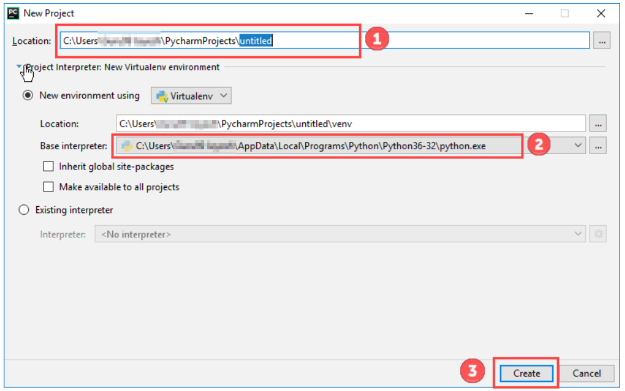Viewport: 625px width, 391px height.
Task: Click the virtualenv Location field ending in venv
Action: (x=350, y=124)
